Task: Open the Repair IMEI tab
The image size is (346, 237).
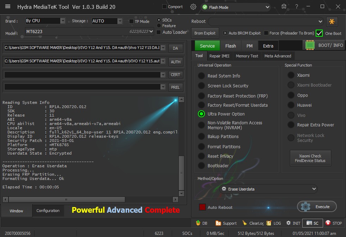Action: click(219, 56)
